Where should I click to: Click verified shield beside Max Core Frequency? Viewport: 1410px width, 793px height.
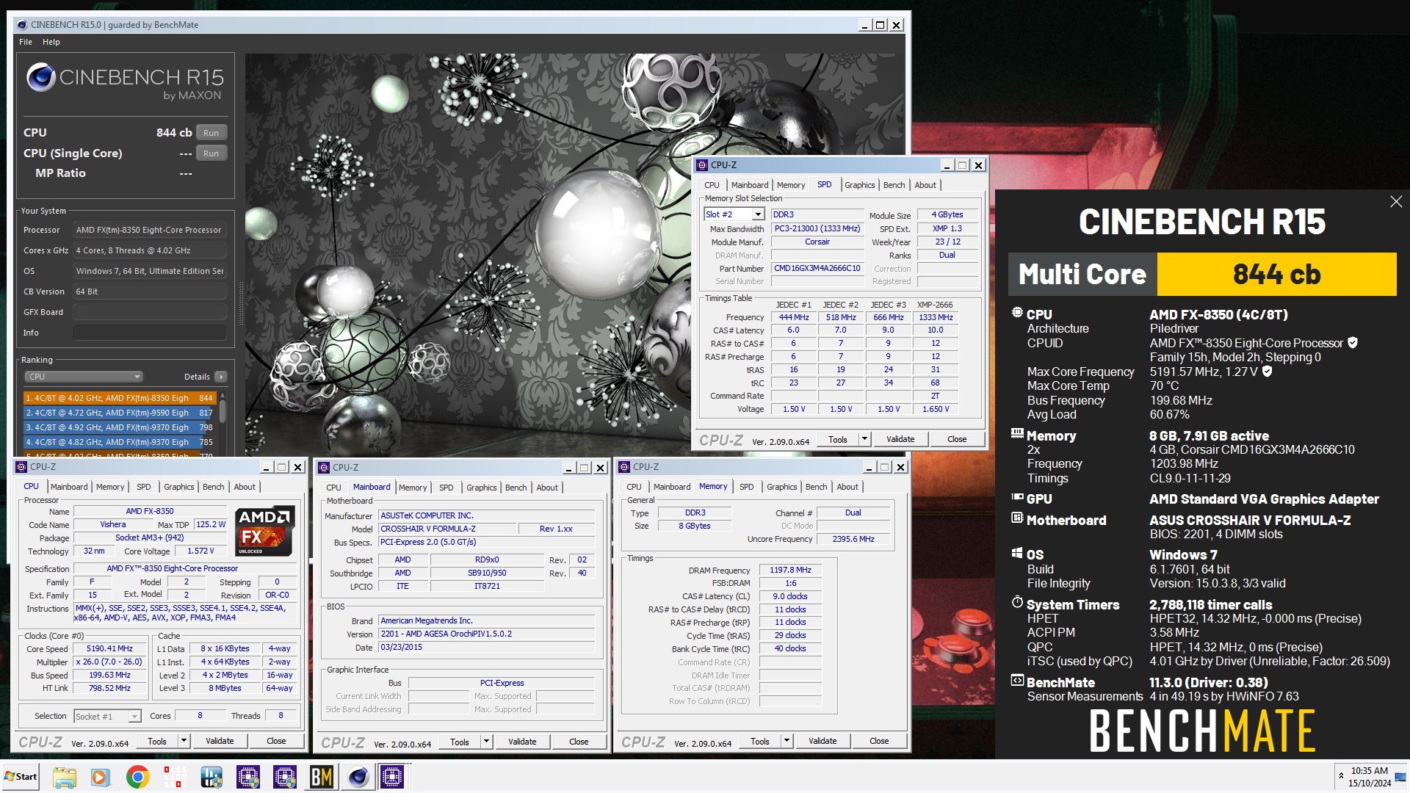click(1267, 371)
